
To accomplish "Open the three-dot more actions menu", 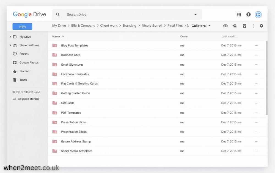I will tap(254, 26).
